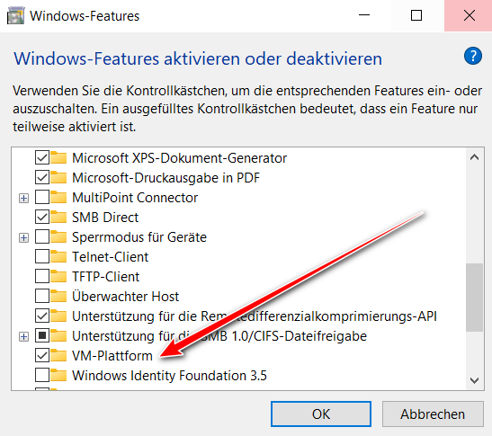
Task: Open the blue help question mark icon
Action: [x=473, y=56]
